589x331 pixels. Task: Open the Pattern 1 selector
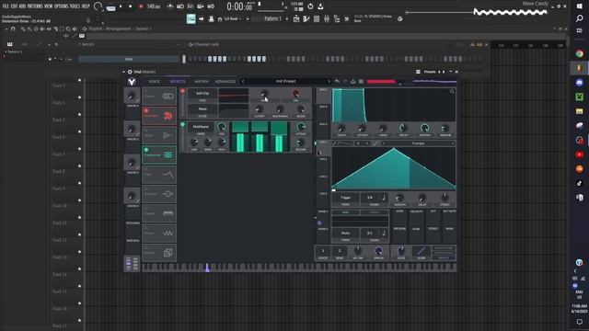pyautogui.click(x=272, y=18)
